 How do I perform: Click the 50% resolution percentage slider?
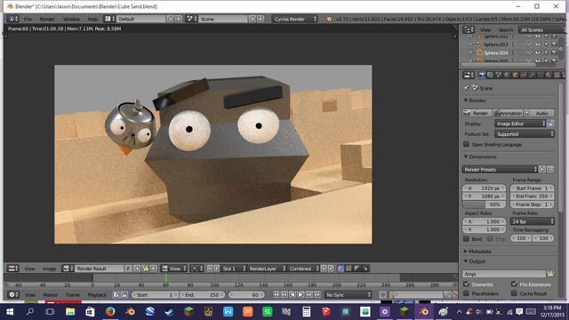coord(484,204)
